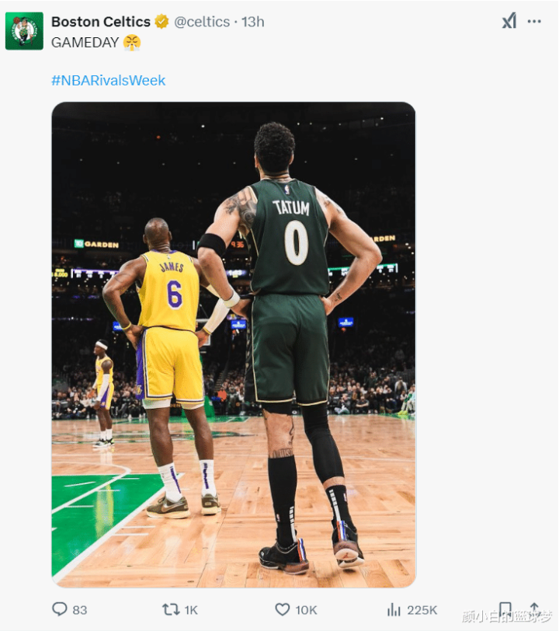
Task: Click the gold verified badge
Action: pos(161,22)
